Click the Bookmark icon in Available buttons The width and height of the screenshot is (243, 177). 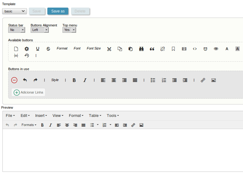point(173,49)
